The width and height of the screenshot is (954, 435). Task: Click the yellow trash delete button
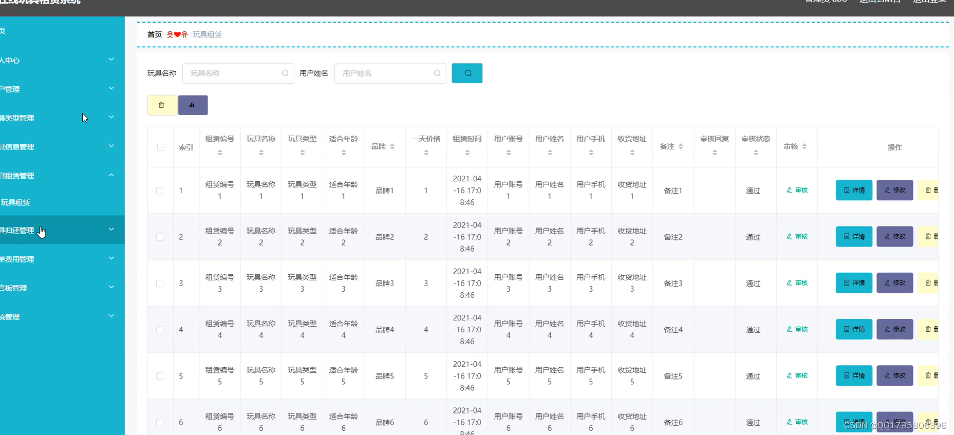(162, 105)
